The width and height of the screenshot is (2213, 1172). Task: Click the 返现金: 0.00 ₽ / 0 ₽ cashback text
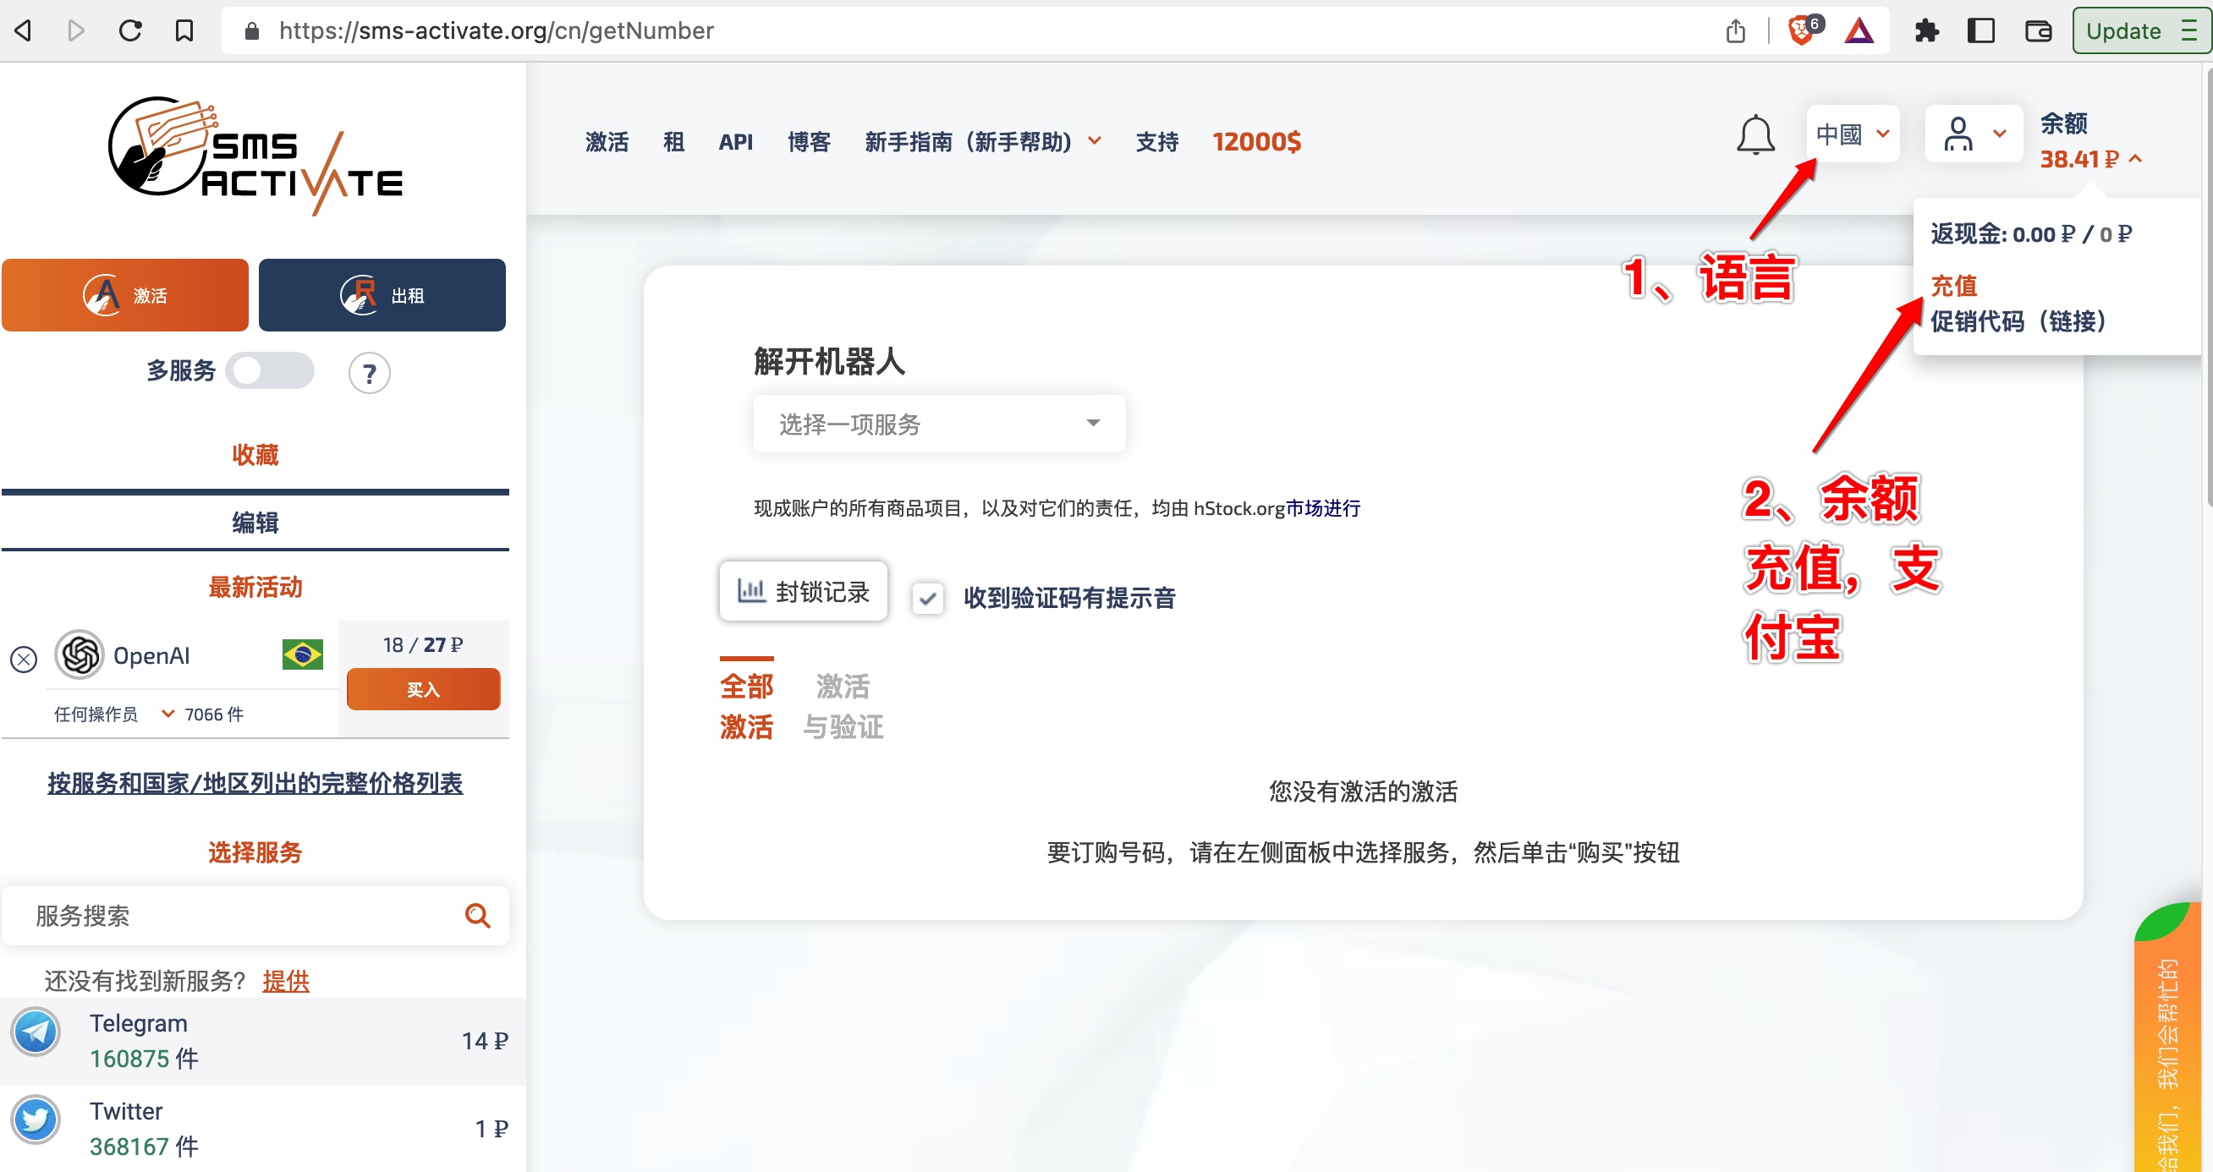[2031, 234]
